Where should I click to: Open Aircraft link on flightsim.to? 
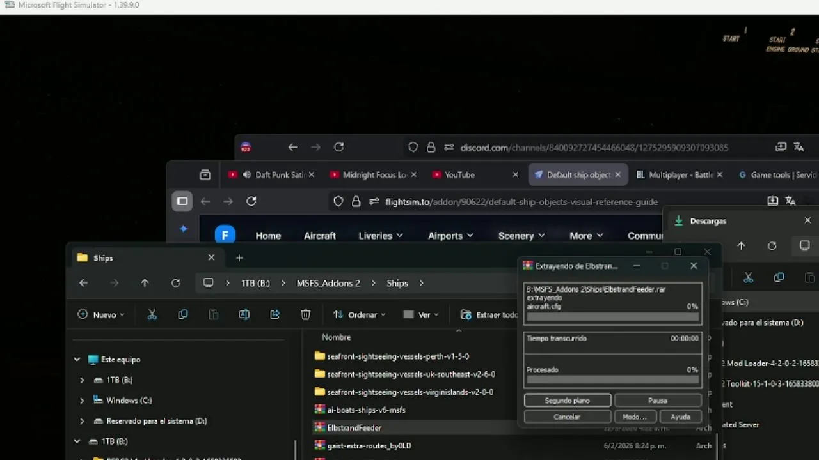320,236
